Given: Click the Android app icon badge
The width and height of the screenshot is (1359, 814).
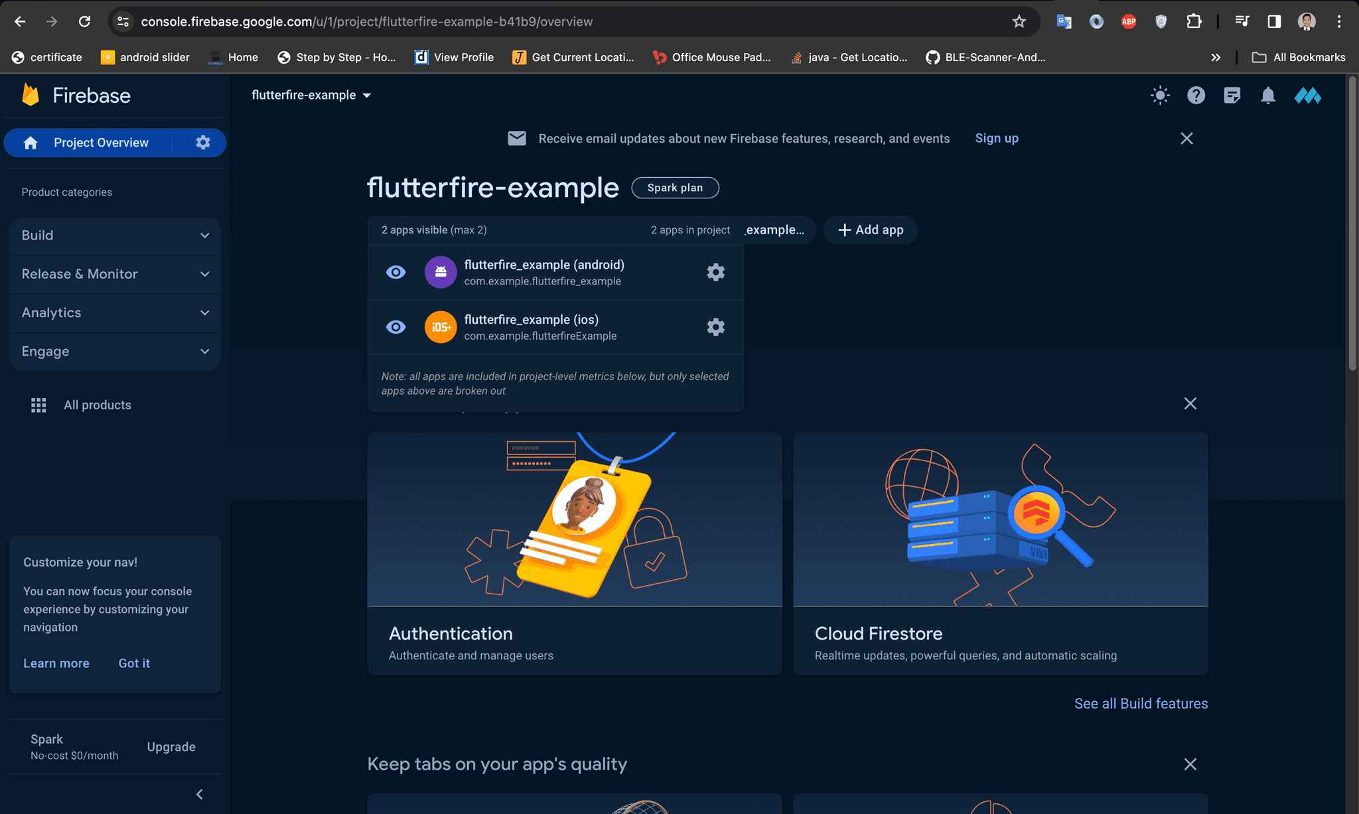Looking at the screenshot, I should pyautogui.click(x=441, y=272).
